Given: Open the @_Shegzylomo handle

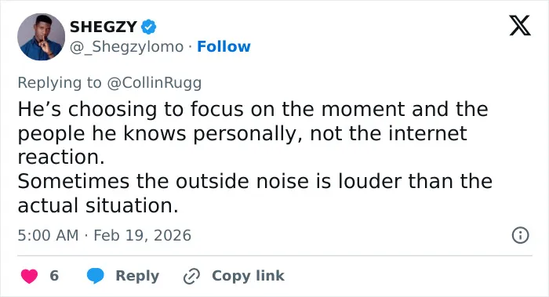Looking at the screenshot, I should click(127, 46).
